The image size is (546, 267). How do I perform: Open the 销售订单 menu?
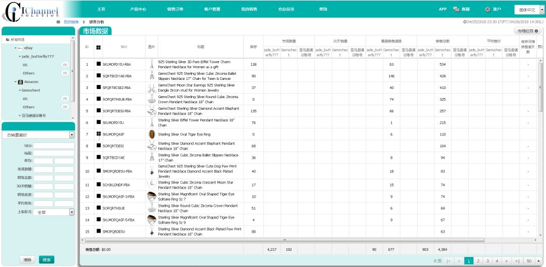click(x=175, y=10)
